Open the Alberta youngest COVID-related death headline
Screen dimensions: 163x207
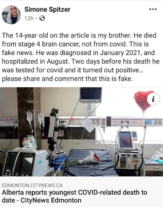tap(74, 196)
